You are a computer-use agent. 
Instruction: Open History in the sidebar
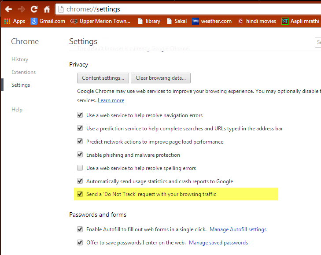[20, 59]
